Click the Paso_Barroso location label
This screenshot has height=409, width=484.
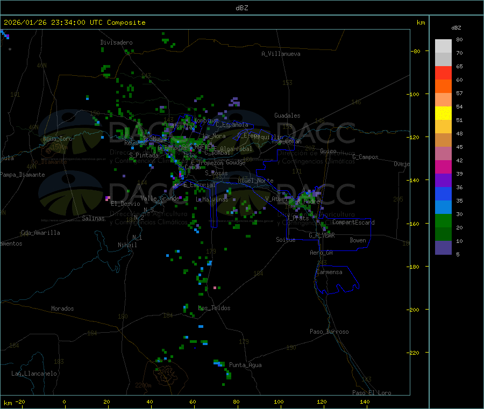click(x=329, y=332)
